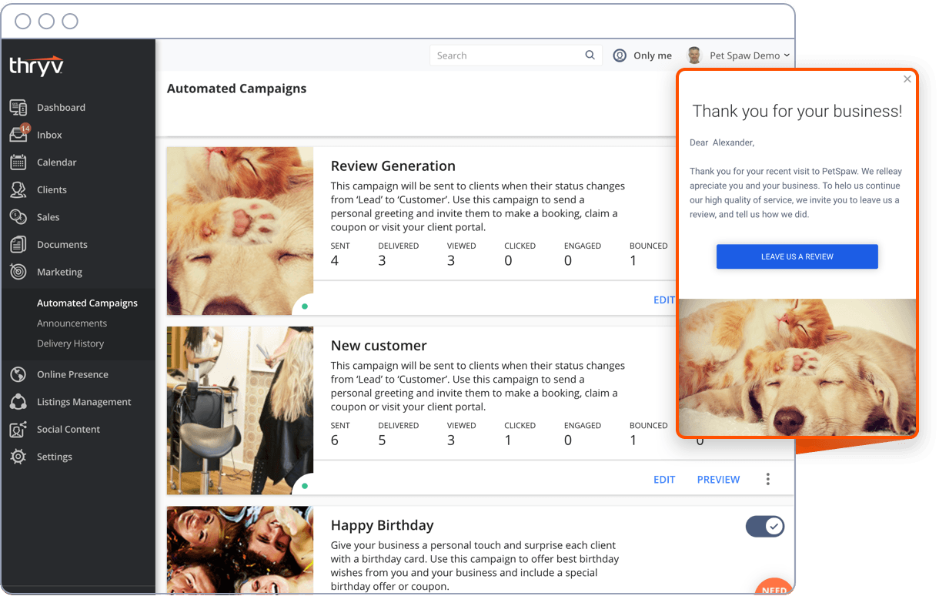Go to Online Presence section

(72, 374)
